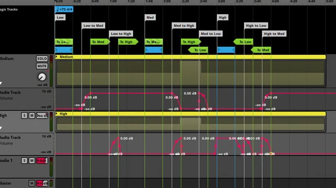Toggle the M mute button on High track
The height and width of the screenshot is (188, 336).
coord(32,115)
